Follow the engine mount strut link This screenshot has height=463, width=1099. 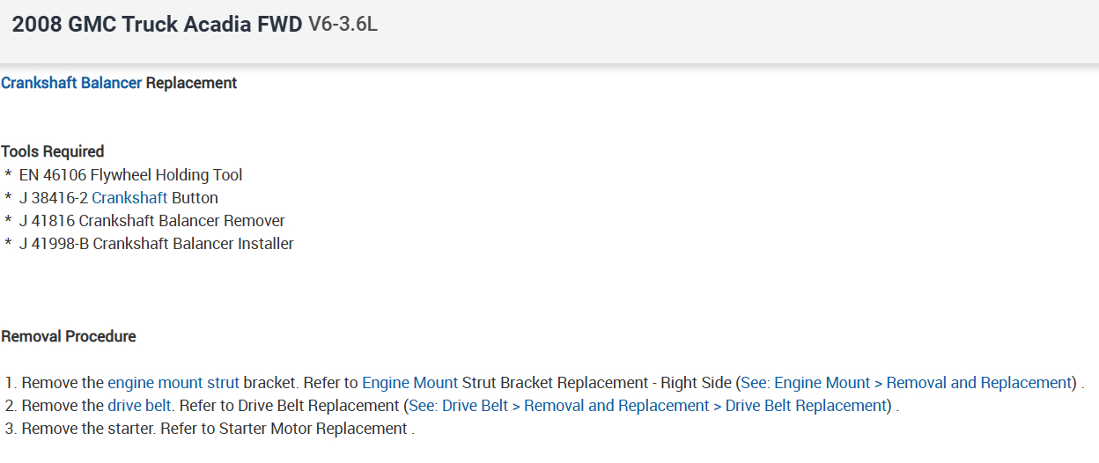pyautogui.click(x=173, y=383)
